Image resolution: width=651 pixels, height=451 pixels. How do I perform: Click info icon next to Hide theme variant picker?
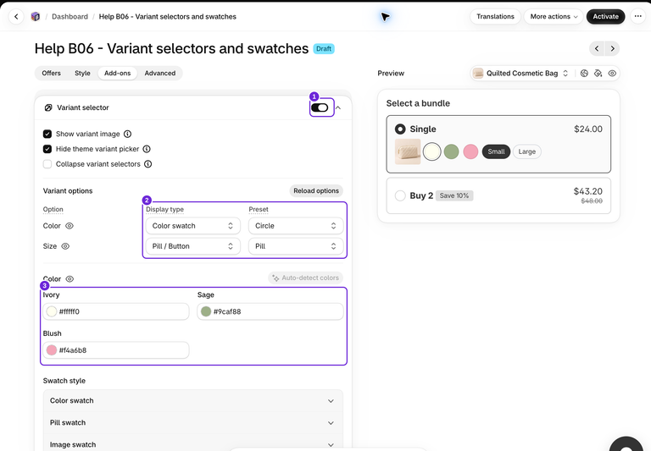(x=147, y=149)
